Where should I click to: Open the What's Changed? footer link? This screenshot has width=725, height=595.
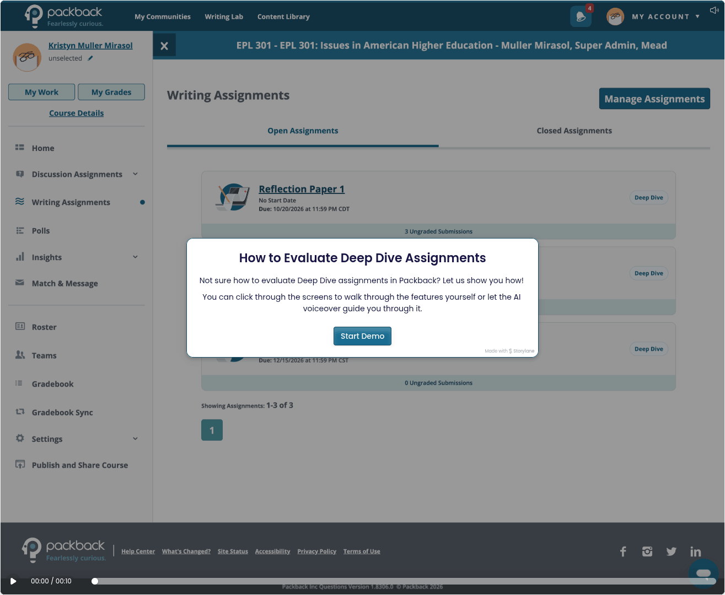click(x=186, y=551)
